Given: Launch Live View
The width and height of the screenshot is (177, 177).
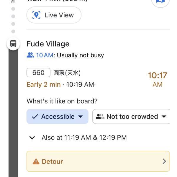Looking at the screenshot, I should [54, 15].
